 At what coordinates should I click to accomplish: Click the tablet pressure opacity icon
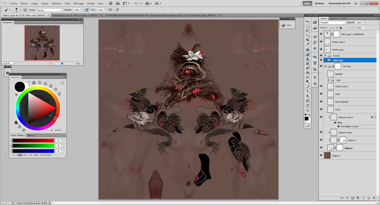tap(87, 10)
